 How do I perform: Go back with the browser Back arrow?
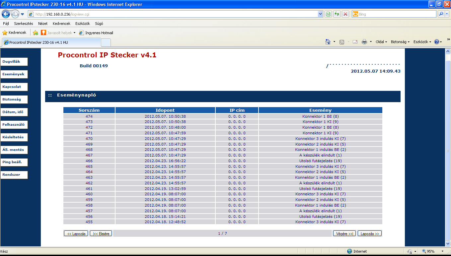click(x=6, y=14)
